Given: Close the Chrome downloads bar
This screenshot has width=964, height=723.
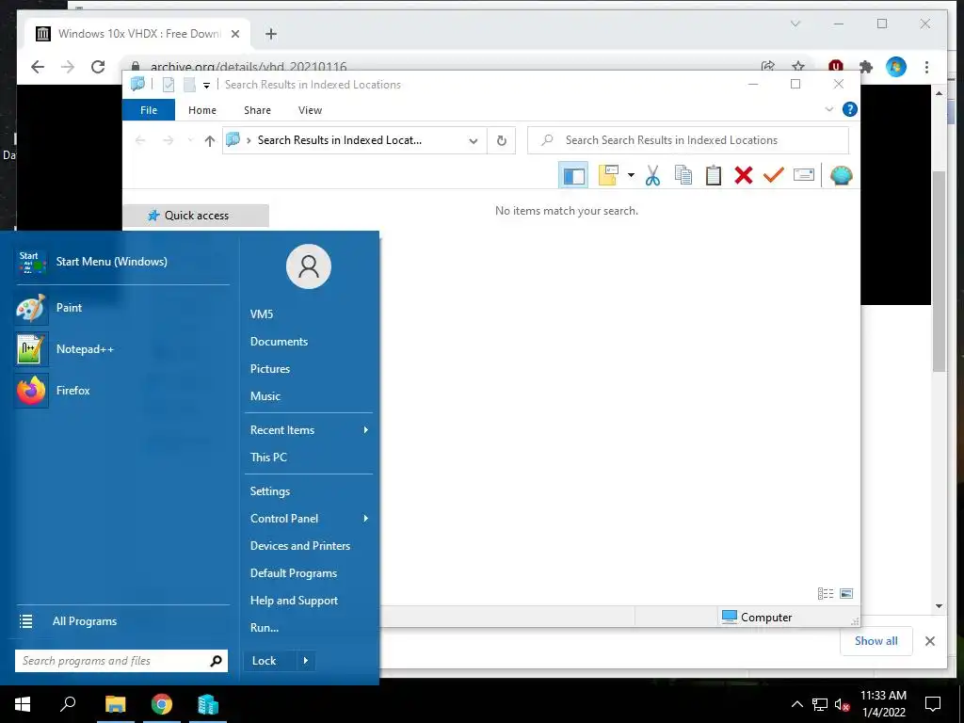Looking at the screenshot, I should click(x=930, y=641).
